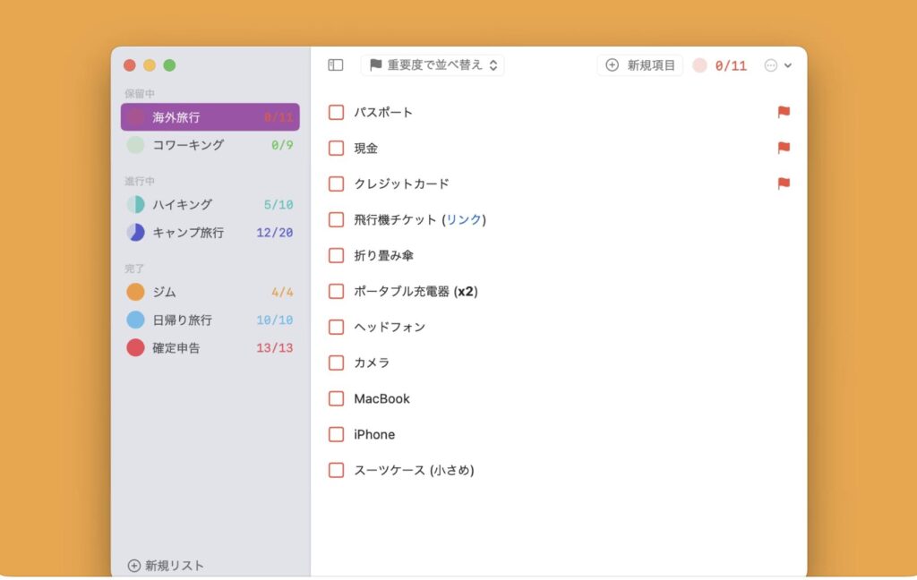Viewport: 917px width, 580px height.
Task: Click the ハイキング progress pie icon
Action: (x=135, y=204)
